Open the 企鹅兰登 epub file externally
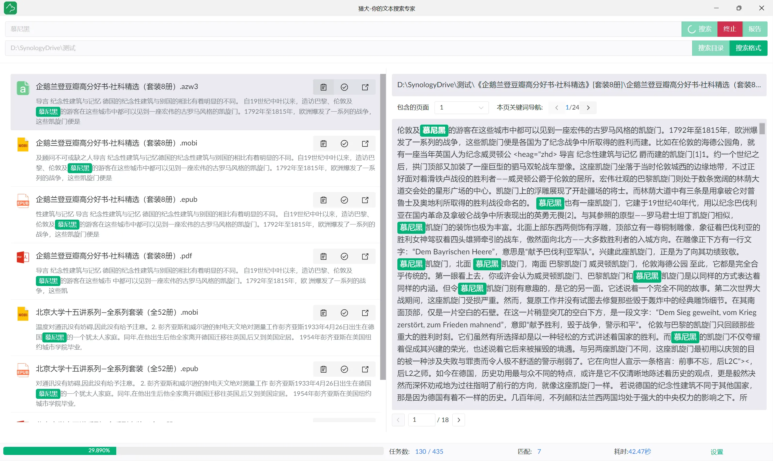773x461 pixels. pos(365,200)
